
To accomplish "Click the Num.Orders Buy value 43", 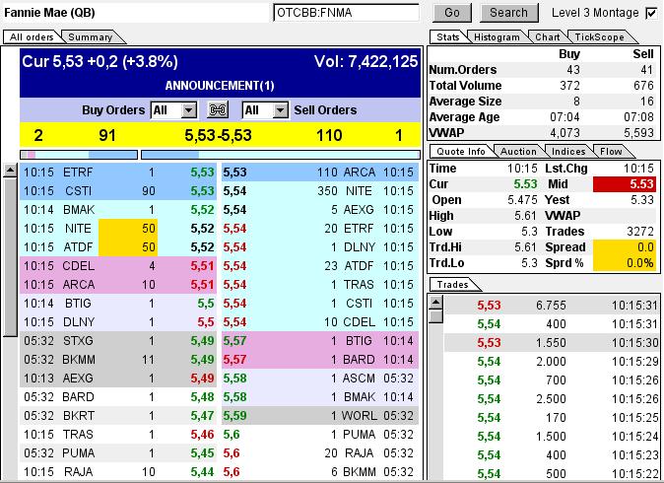I will click(573, 70).
